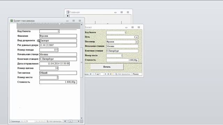Click Нет фильтра in the Билет form
This screenshot has height=125, width=223.
click(x=123, y=74)
